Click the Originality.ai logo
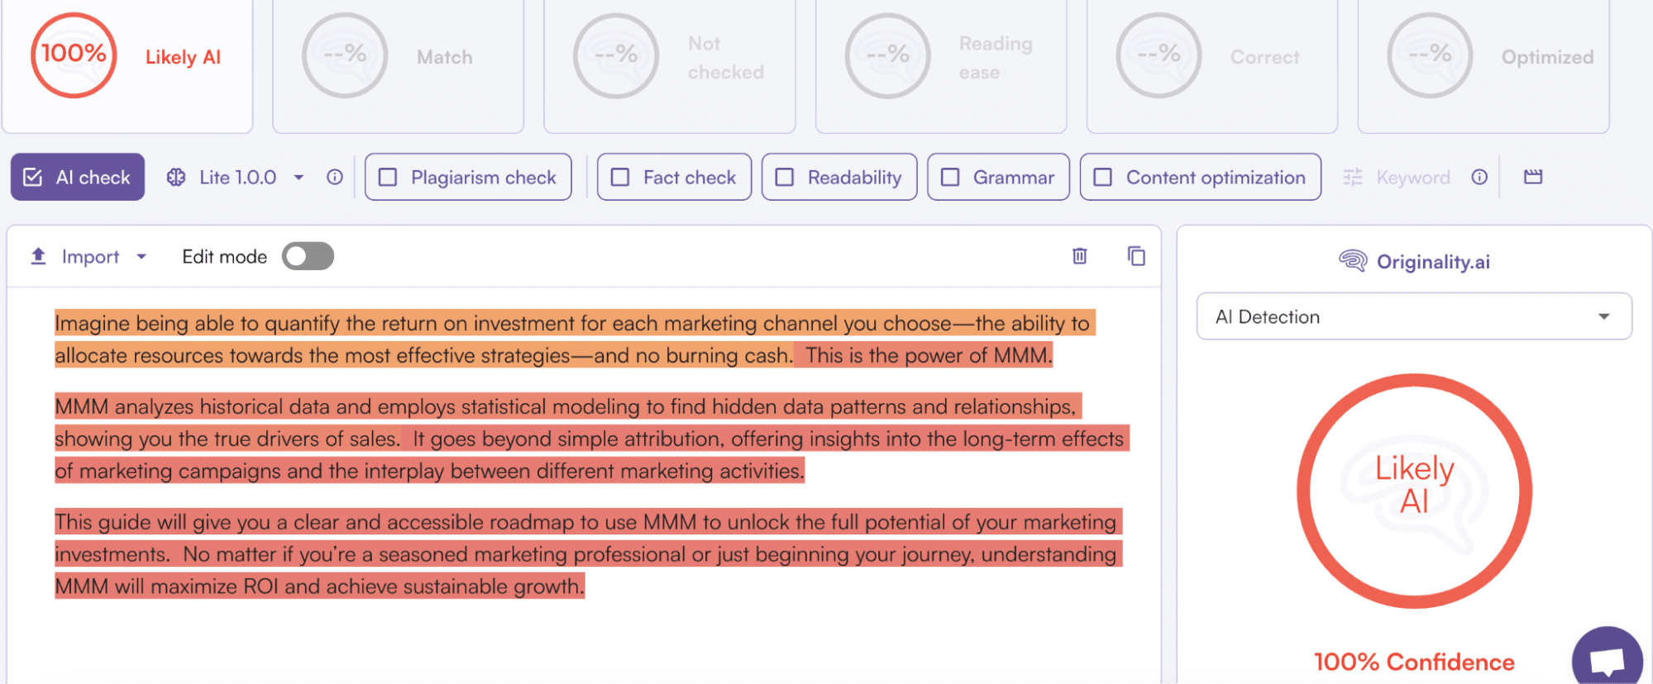The width and height of the screenshot is (1653, 684). pos(1414,262)
